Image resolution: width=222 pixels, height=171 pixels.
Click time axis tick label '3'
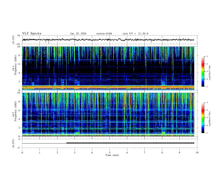click(x=75, y=153)
